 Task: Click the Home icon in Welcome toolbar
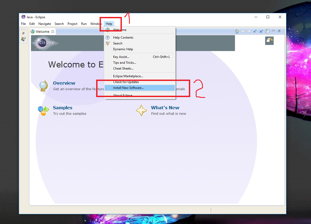click(237, 31)
